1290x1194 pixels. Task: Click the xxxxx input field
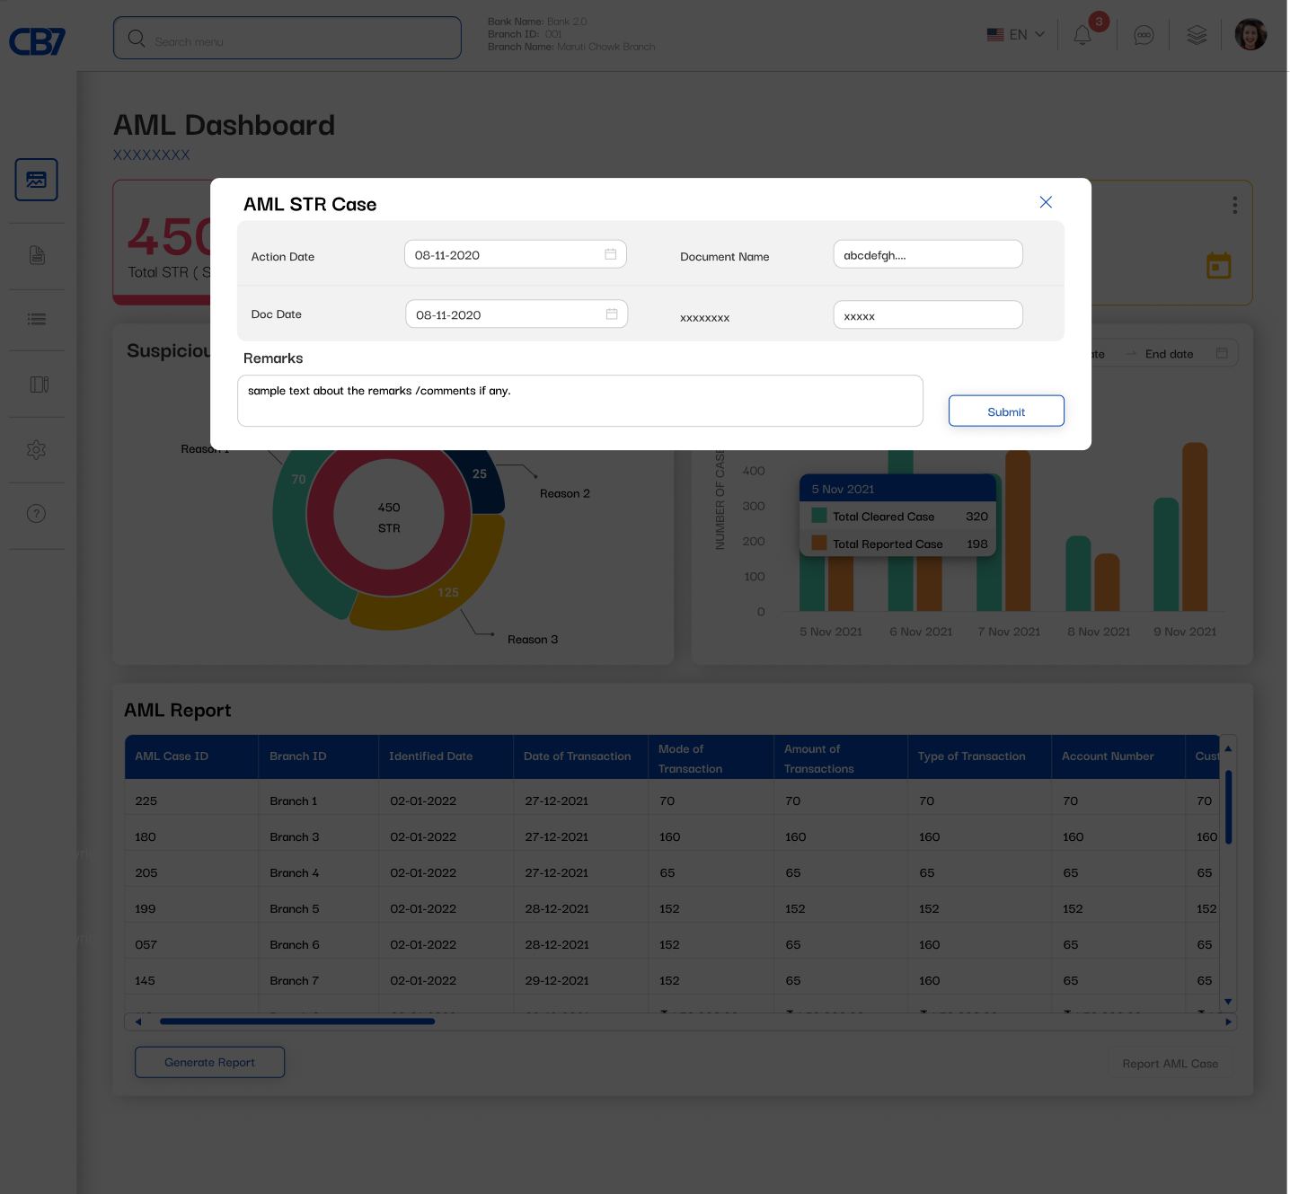[928, 314]
